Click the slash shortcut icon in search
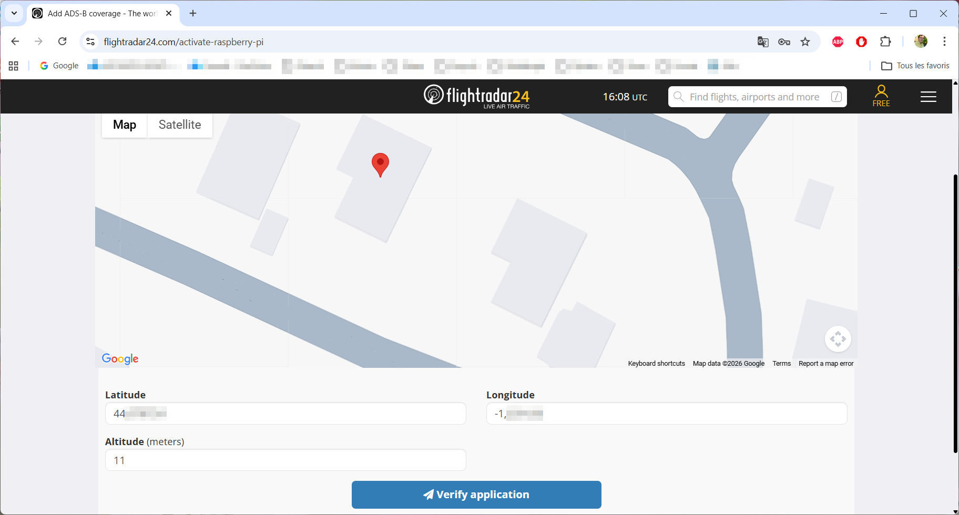Viewport: 959px width, 515px height. tap(836, 97)
